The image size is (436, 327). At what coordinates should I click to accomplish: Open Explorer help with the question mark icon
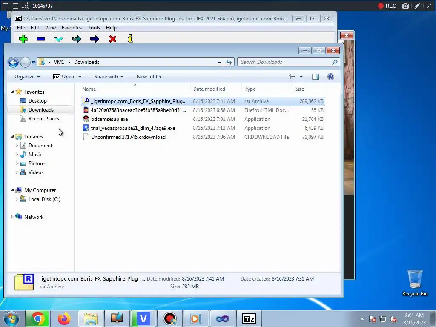point(330,77)
